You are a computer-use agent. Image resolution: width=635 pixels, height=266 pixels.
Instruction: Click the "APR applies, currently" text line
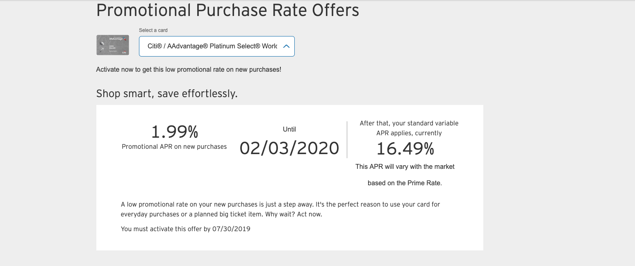409,133
